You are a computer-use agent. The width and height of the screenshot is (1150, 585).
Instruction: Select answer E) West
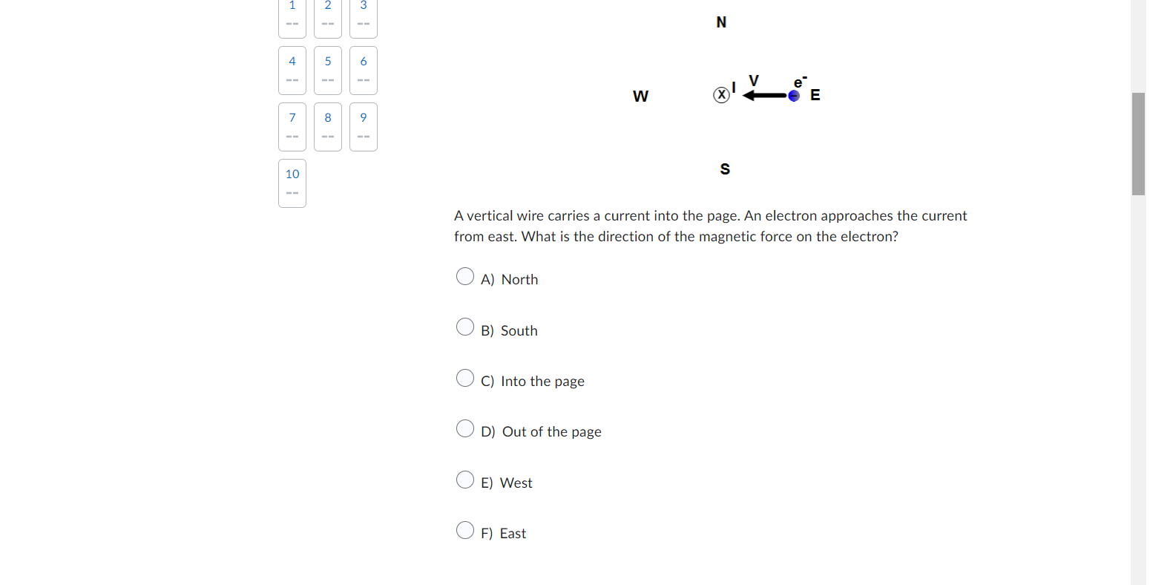[465, 480]
